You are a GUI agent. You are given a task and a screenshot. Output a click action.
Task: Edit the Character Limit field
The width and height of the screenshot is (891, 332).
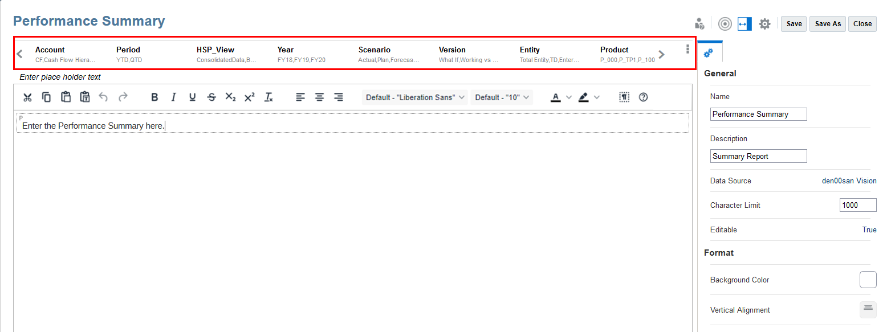(x=858, y=205)
